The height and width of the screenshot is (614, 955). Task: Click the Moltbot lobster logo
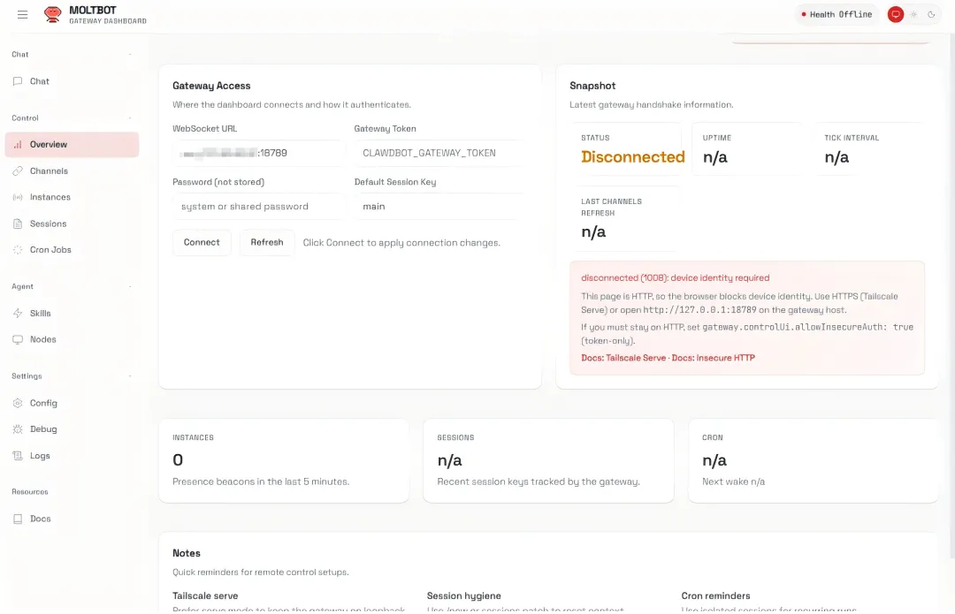tap(53, 14)
